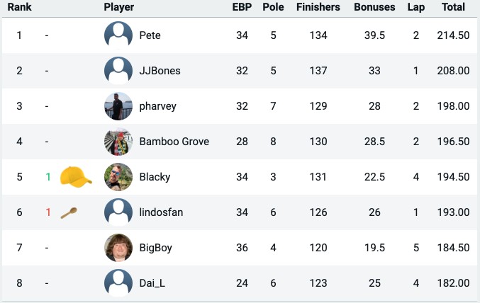
Task: Open the player name Pete
Action: pyautogui.click(x=150, y=35)
